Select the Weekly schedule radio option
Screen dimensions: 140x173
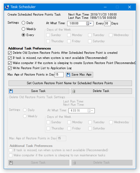23,29
